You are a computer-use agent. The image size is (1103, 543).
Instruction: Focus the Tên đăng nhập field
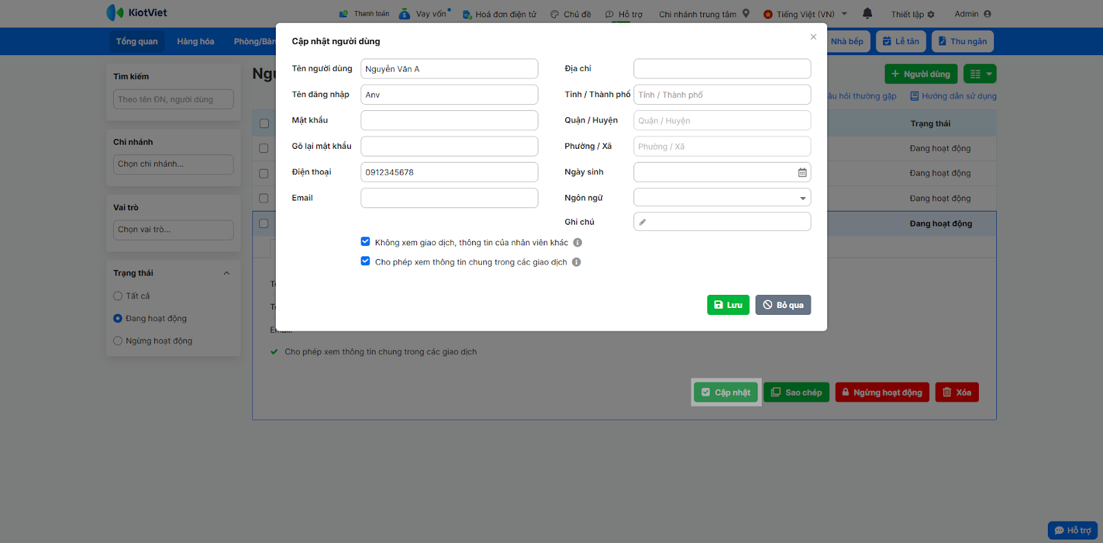449,94
